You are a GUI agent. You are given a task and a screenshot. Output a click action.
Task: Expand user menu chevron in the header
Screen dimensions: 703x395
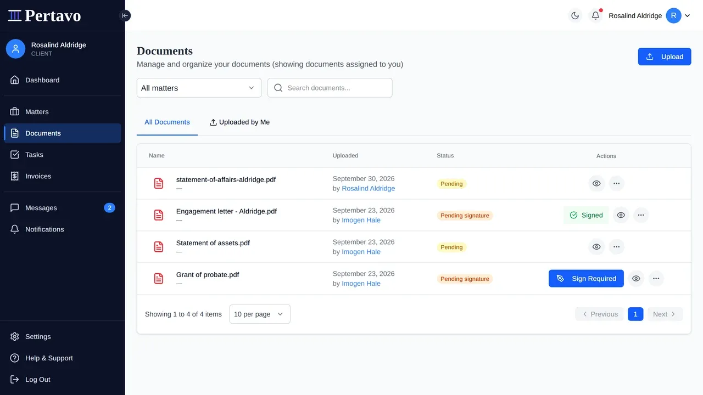(x=687, y=16)
